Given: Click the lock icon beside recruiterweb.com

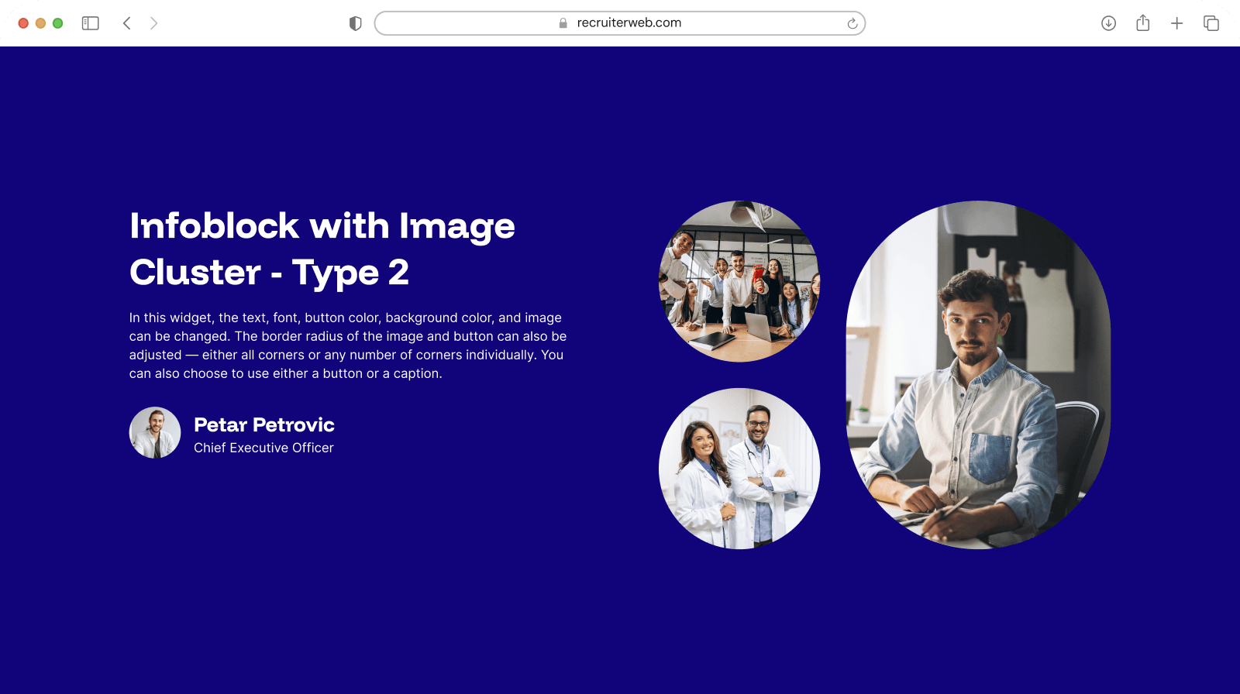Looking at the screenshot, I should pos(563,23).
